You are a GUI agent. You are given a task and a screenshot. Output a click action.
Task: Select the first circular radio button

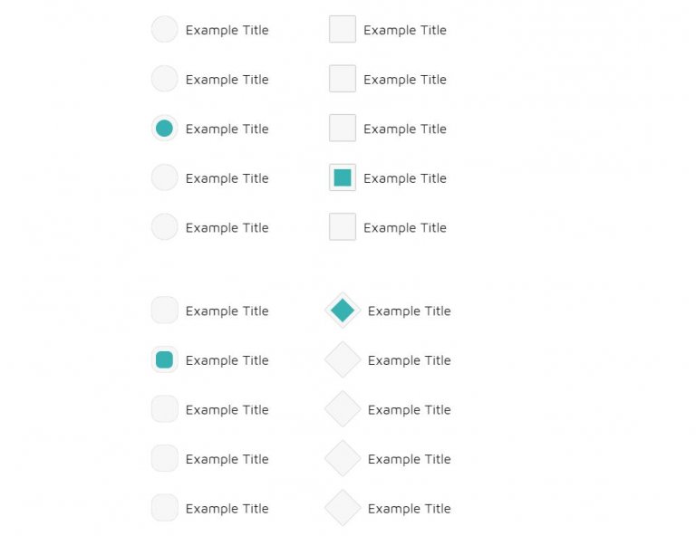[165, 29]
